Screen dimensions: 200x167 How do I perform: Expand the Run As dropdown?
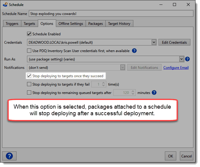[181, 59]
